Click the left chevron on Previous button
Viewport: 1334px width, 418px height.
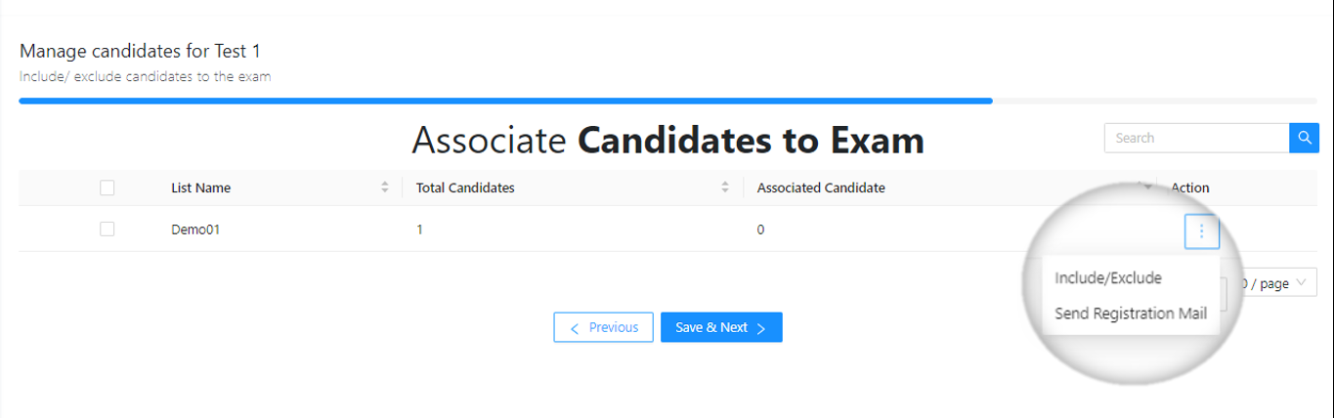click(575, 328)
